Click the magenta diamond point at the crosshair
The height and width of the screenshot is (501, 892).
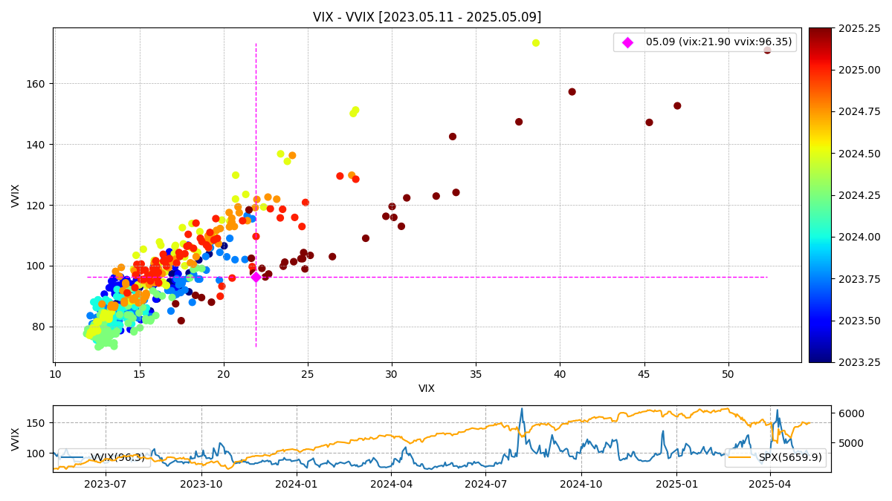pyautogui.click(x=256, y=277)
